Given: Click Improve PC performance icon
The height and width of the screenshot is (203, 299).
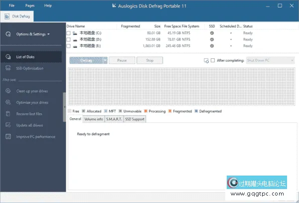Looking at the screenshot, I should 8,136.
